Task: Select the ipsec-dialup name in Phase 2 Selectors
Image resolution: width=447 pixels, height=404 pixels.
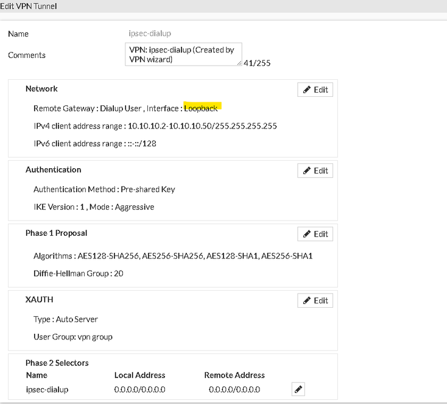Action: [x=46, y=389]
